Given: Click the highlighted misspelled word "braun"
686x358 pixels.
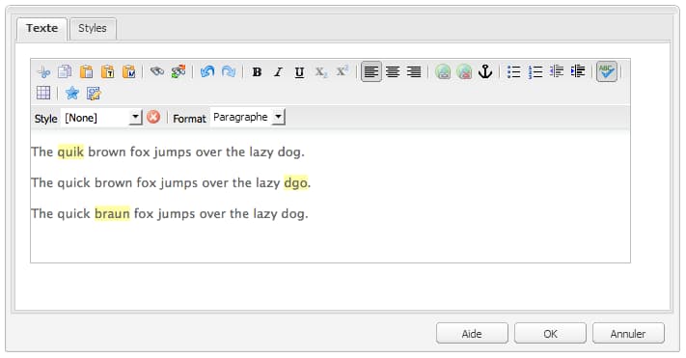Looking at the screenshot, I should click(113, 213).
